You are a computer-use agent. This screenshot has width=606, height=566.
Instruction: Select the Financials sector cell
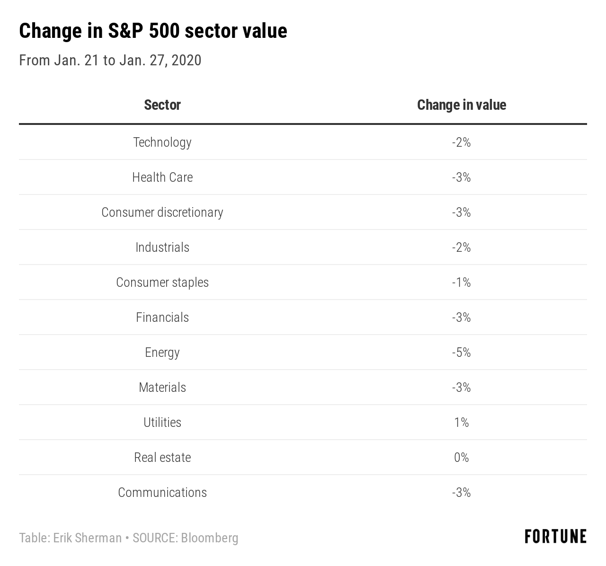click(162, 318)
